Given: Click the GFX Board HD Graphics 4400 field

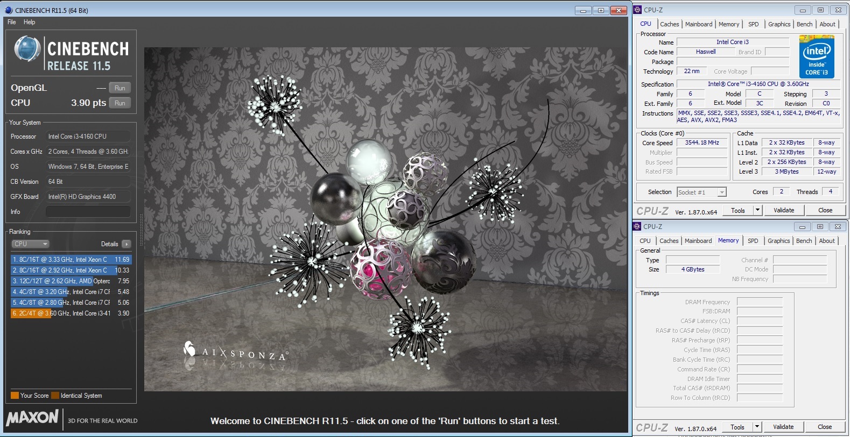Looking at the screenshot, I should pyautogui.click(x=88, y=197).
